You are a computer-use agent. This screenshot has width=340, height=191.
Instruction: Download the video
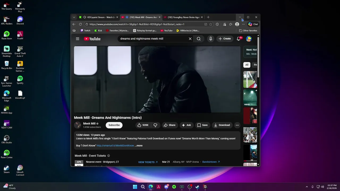pyautogui.click(x=222, y=125)
